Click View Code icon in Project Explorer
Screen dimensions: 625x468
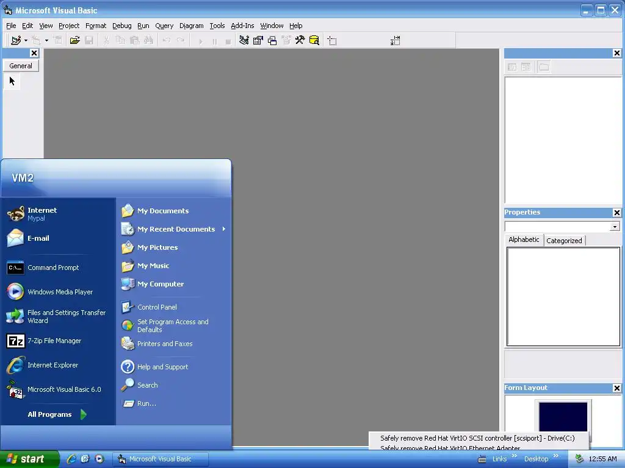(512, 67)
